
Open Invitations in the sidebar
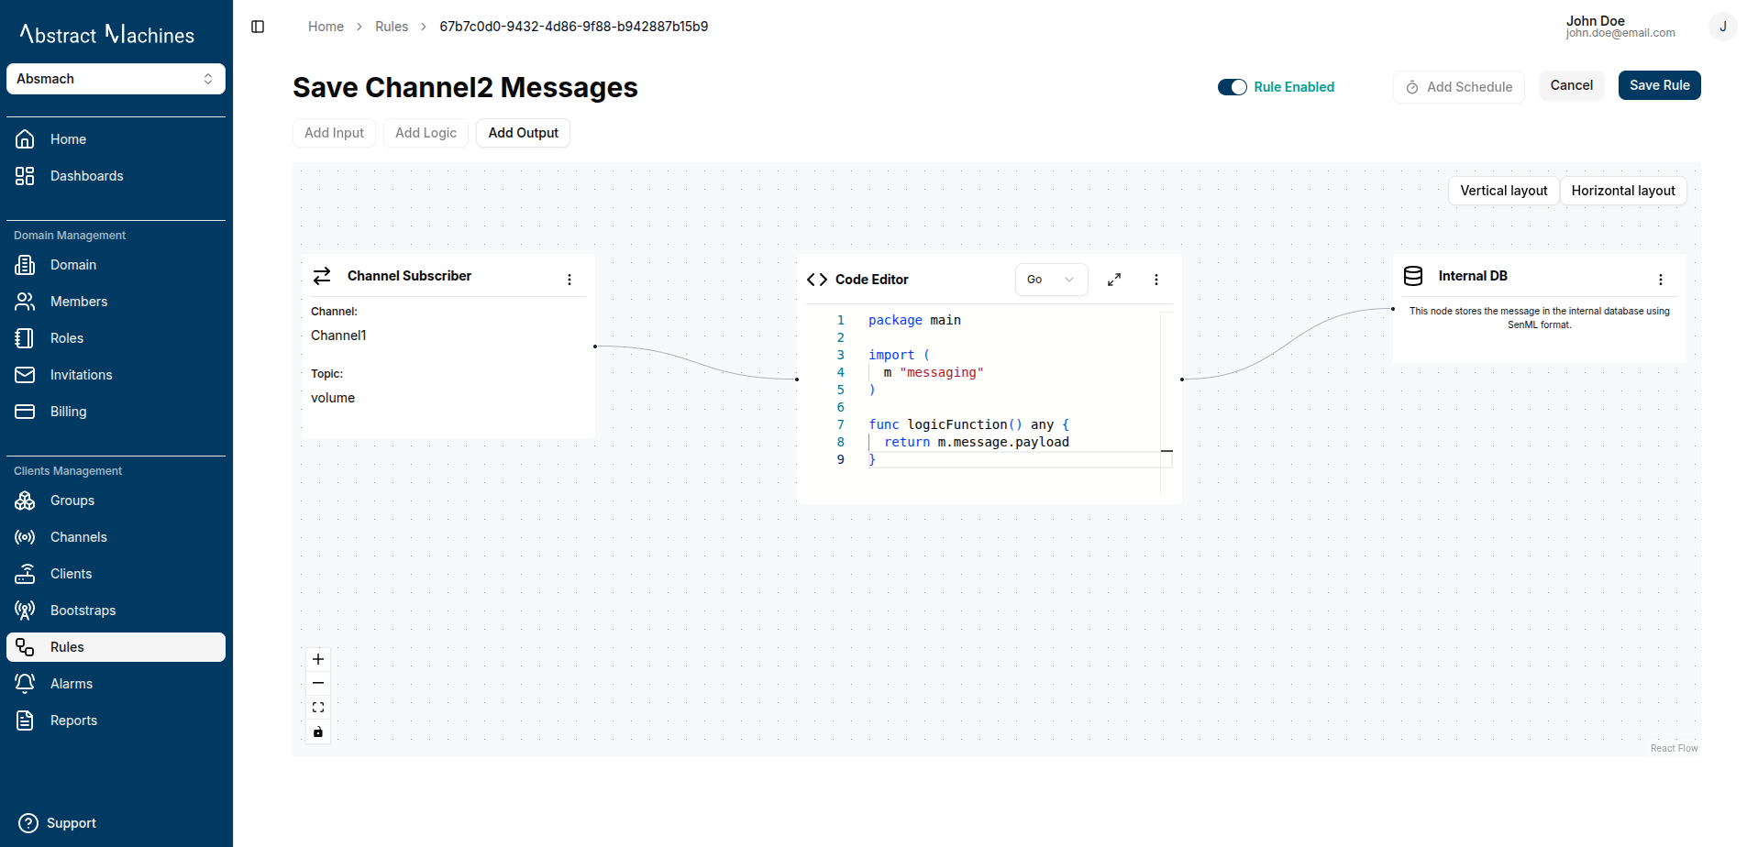click(116, 375)
